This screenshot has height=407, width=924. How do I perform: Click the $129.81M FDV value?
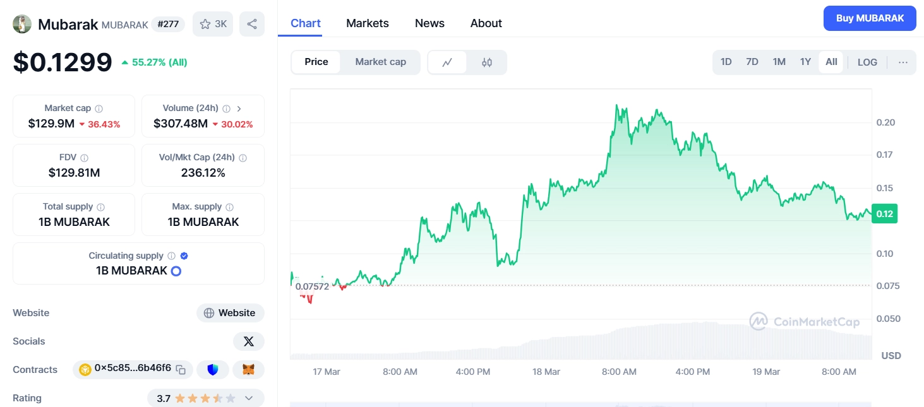(x=74, y=173)
